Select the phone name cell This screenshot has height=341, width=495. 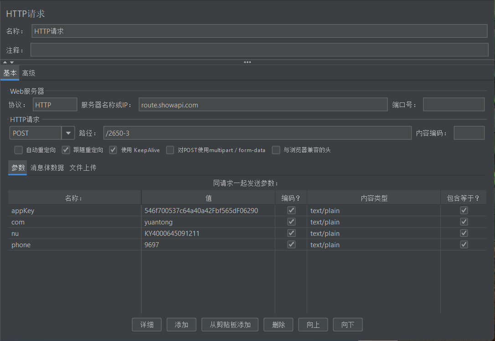(74, 245)
